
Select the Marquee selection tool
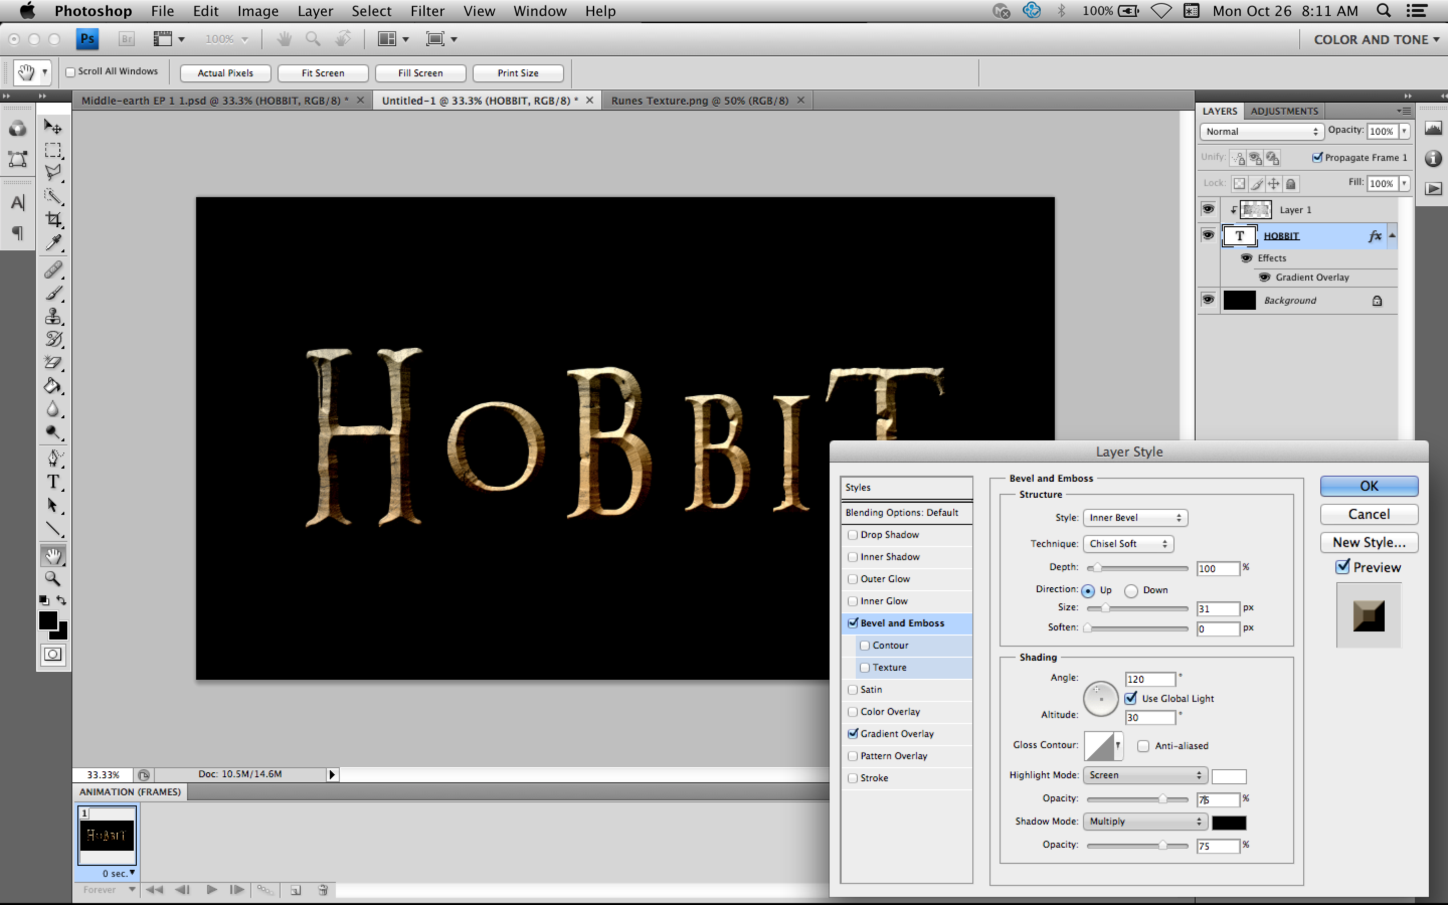[53, 149]
